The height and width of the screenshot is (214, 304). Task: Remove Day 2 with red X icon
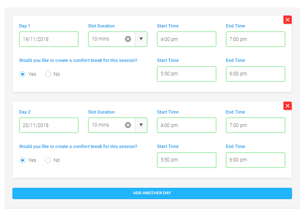[288, 106]
